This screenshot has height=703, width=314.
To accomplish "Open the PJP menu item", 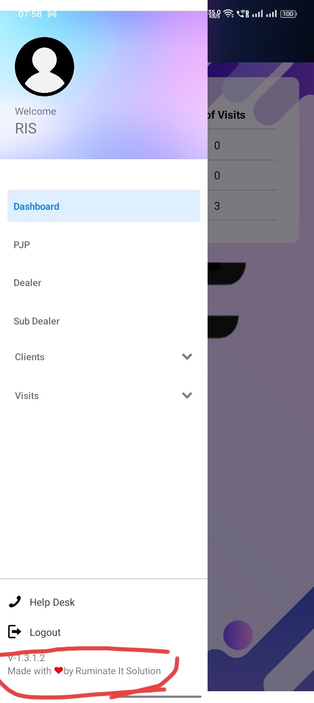I will [x=22, y=245].
